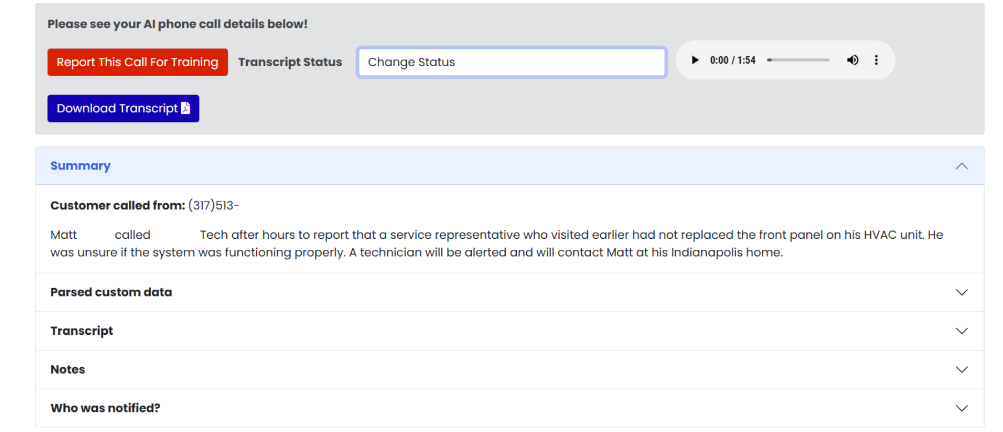Image resolution: width=1003 pixels, height=432 pixels.
Task: Open the Notes accordion section
Action: pos(68,370)
